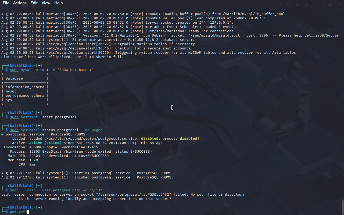Click the 'postgresql.service - PostgreSQL RDBMS' heading line
Screen dimensions: 344x215
point(43,134)
